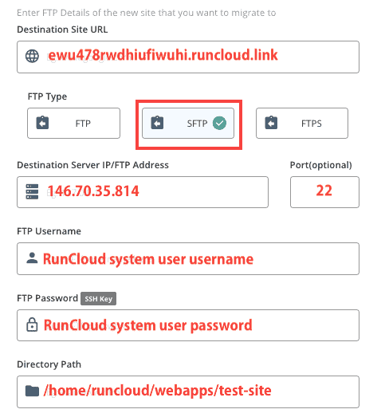Click the globe icon in Destination Site URL
Image resolution: width=381 pixels, height=417 pixels.
click(32, 56)
